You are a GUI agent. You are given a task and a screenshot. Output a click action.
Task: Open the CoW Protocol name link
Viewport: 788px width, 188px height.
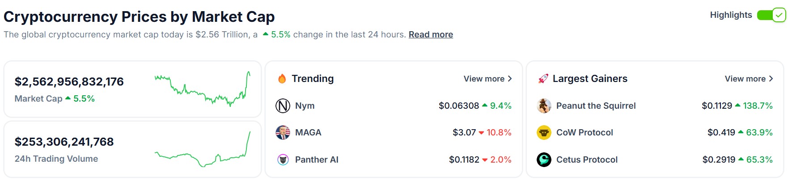[x=585, y=132]
